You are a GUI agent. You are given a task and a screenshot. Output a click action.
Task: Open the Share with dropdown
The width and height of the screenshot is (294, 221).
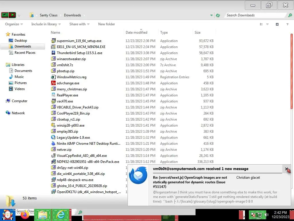point(80,24)
